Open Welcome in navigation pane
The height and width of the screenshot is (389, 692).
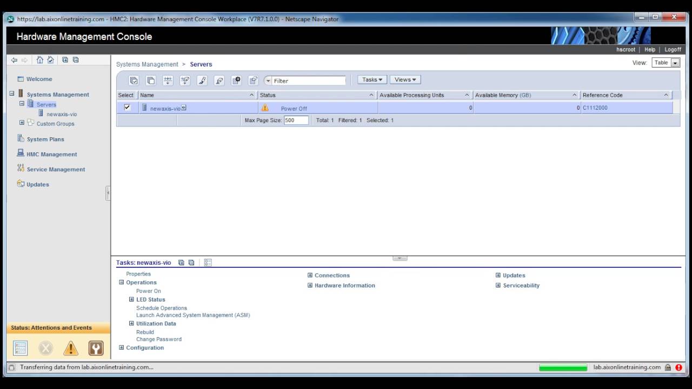(x=39, y=79)
